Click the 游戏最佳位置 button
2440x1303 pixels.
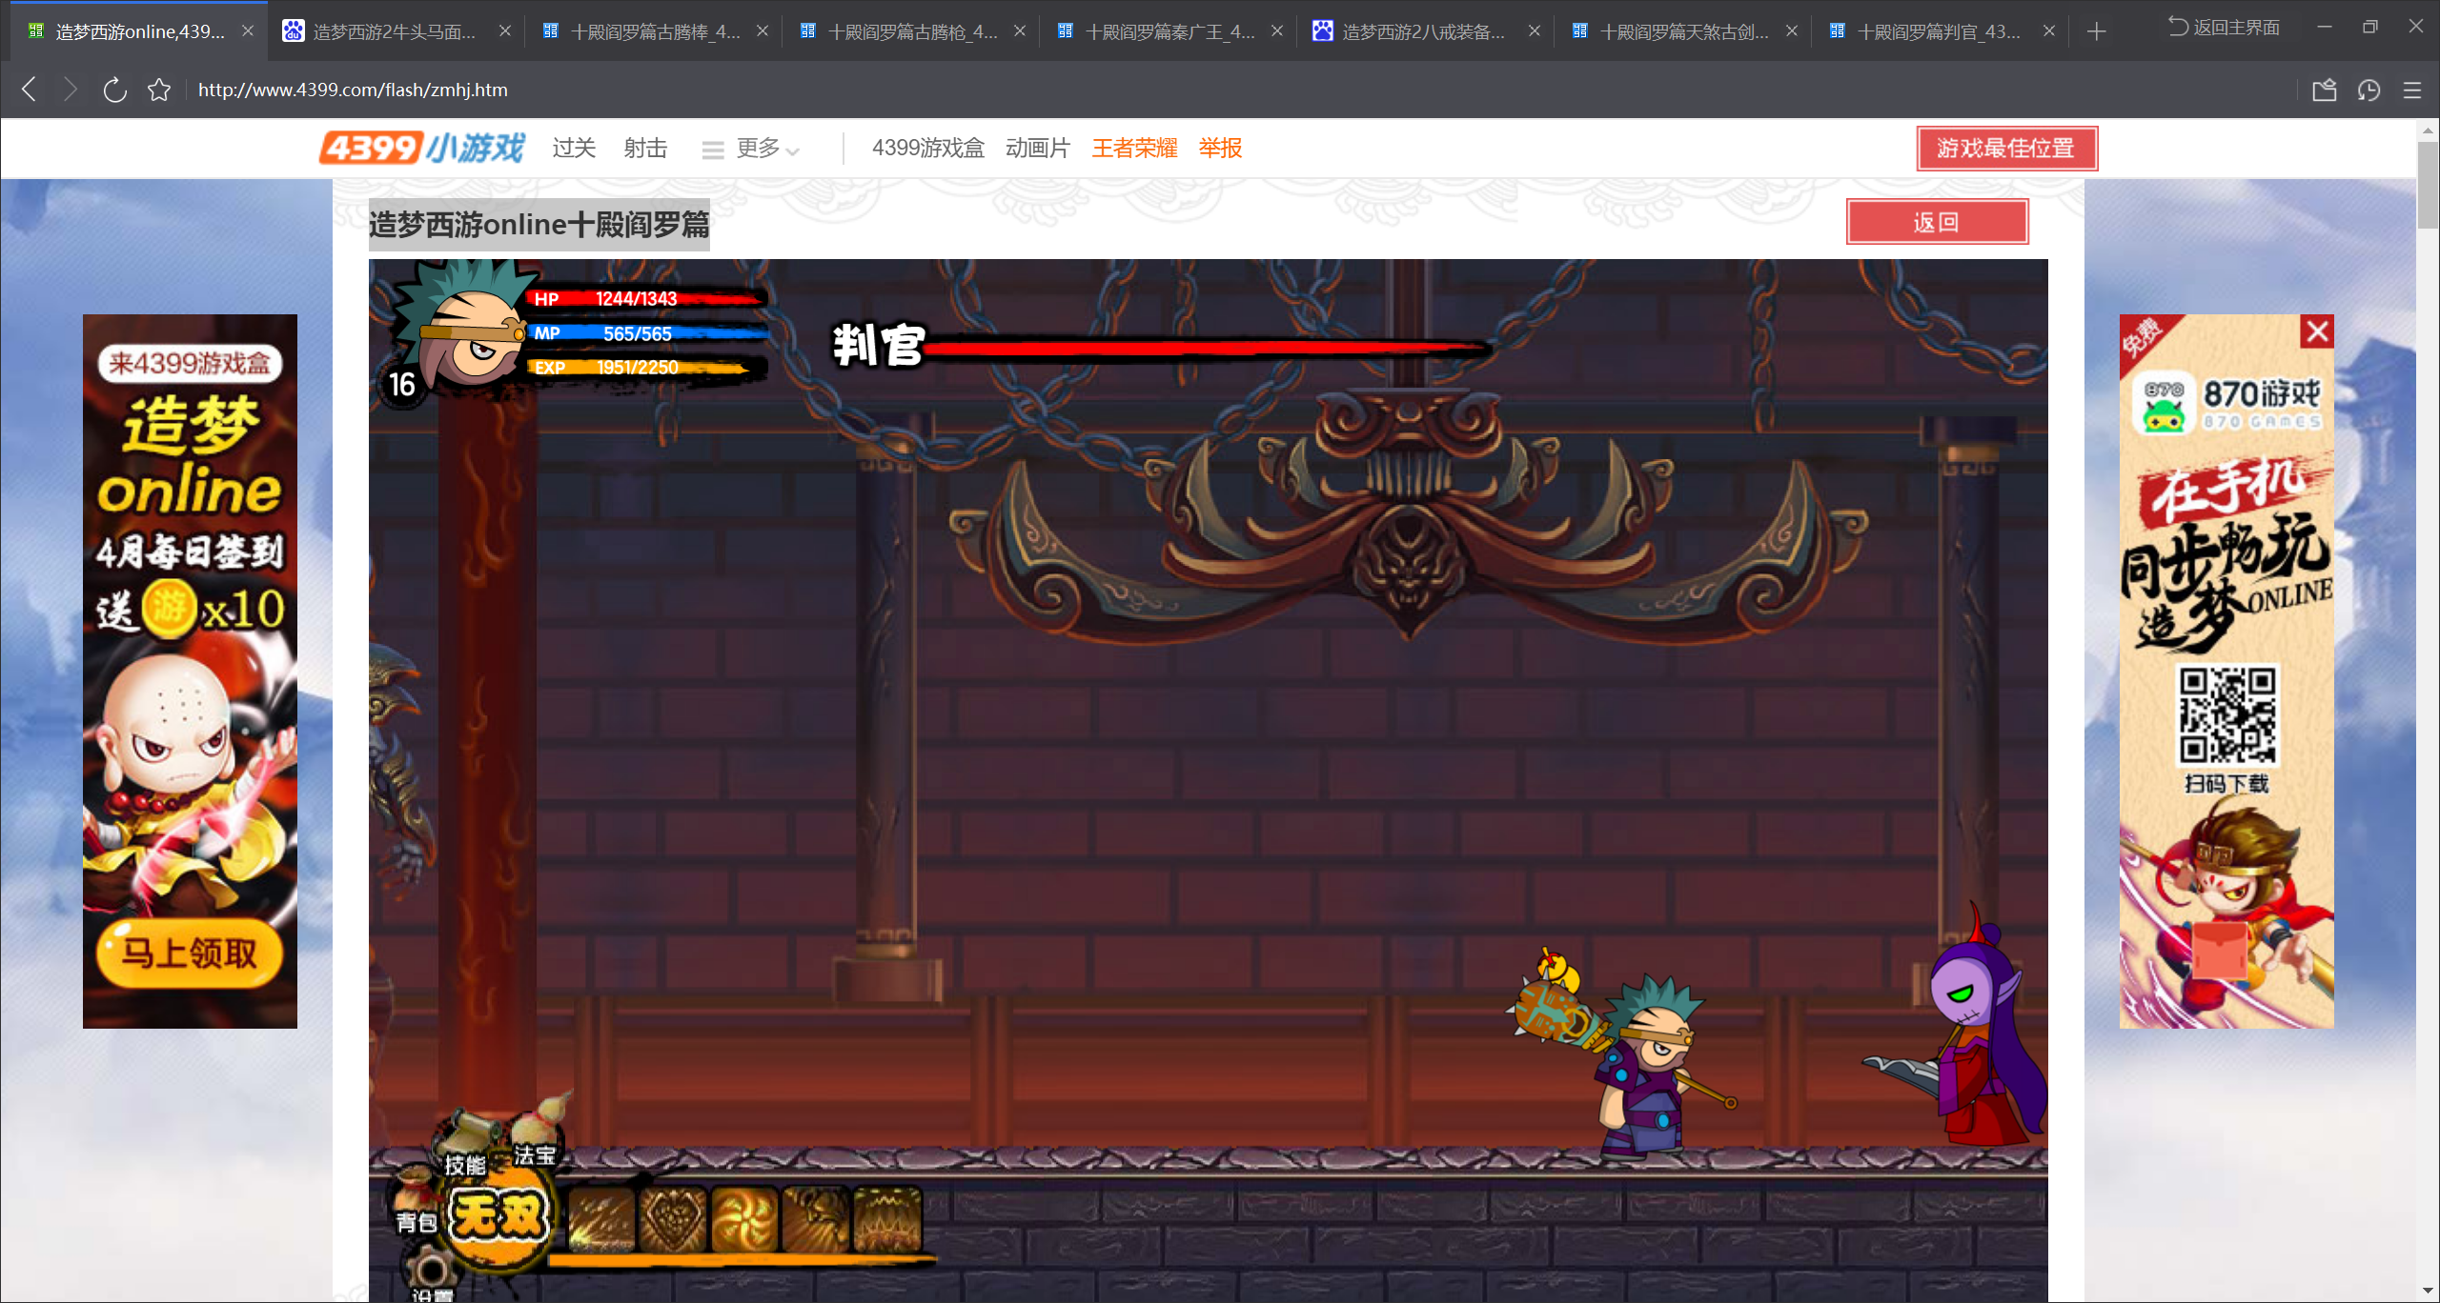coord(2006,149)
